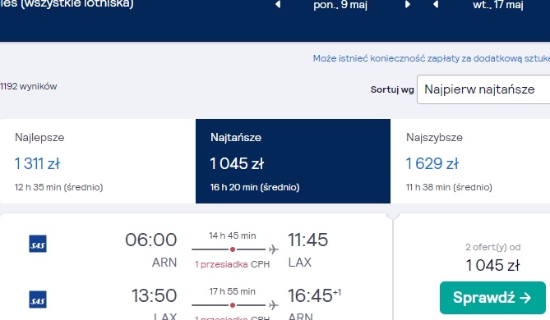Go to next day after pon., 9 maj

pyautogui.click(x=408, y=4)
